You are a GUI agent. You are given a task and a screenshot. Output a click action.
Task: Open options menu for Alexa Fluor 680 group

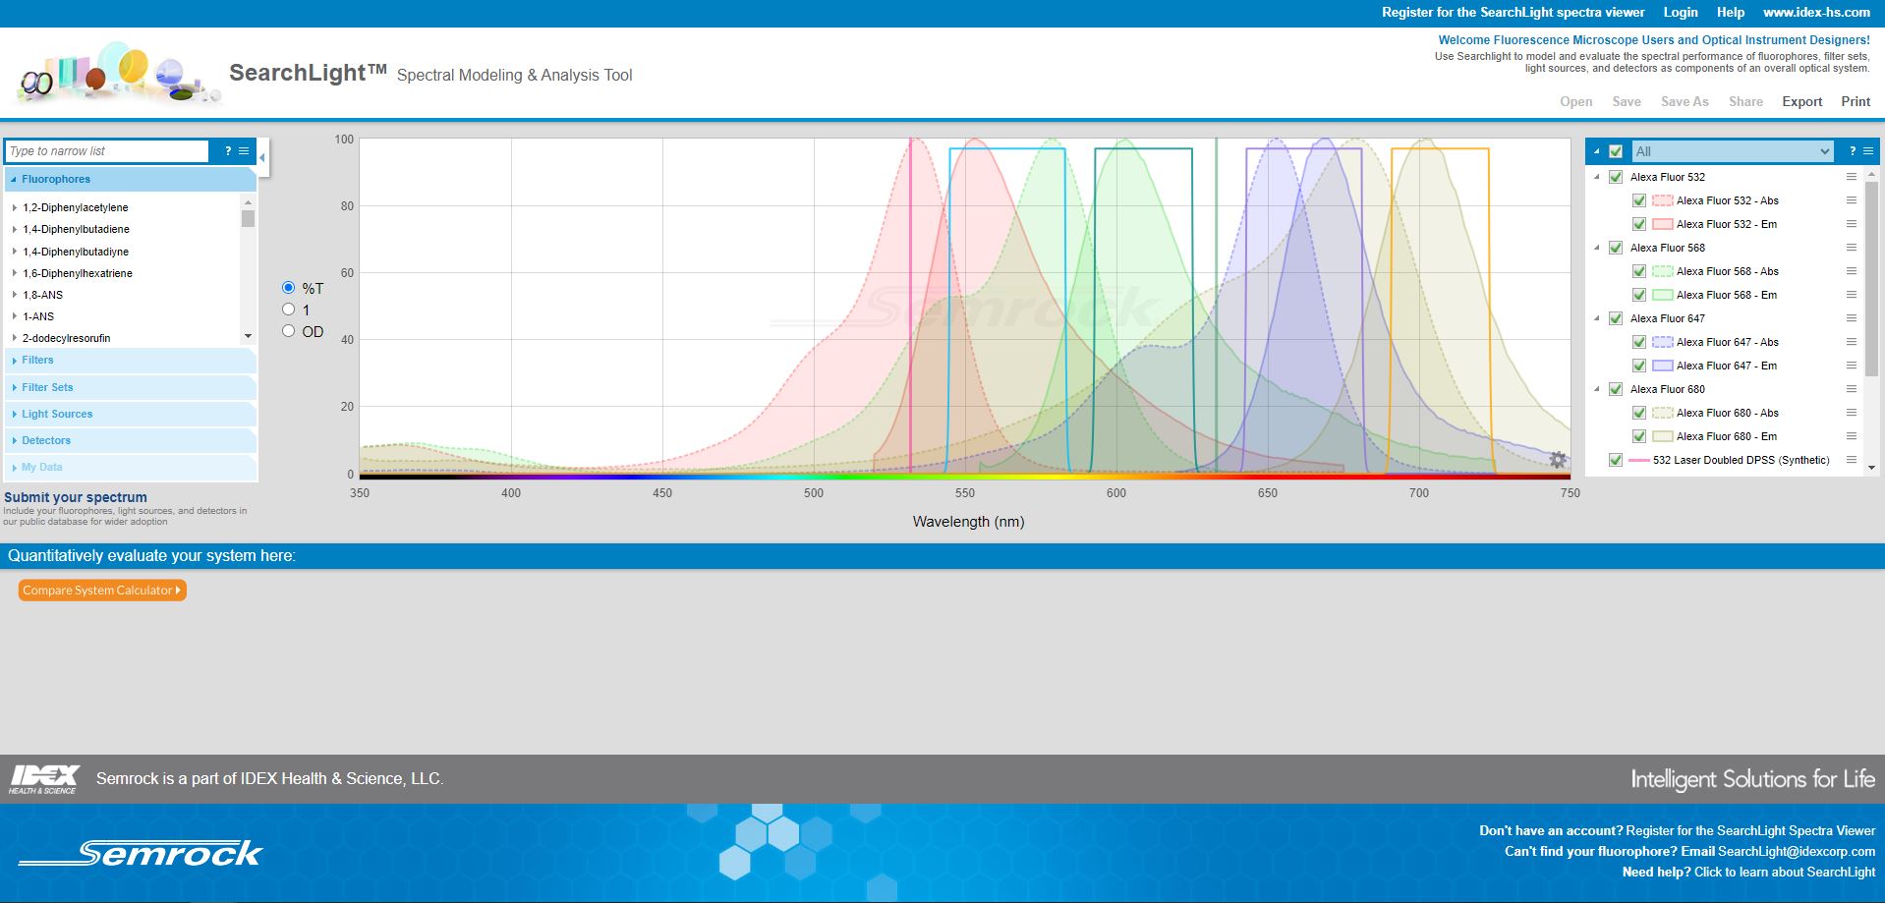[1852, 389]
